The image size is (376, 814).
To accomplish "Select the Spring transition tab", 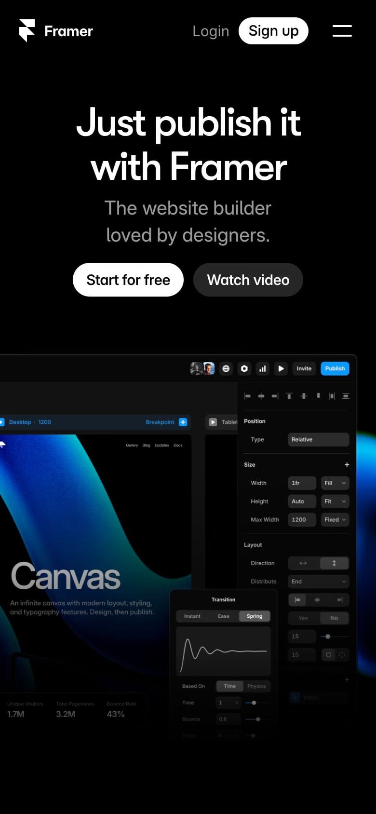I will coord(255,616).
